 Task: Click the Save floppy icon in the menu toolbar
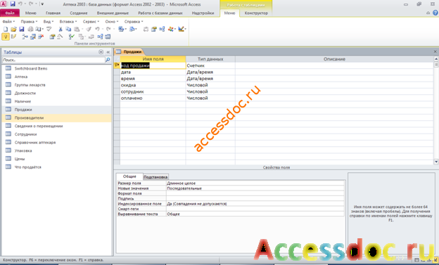[x=22, y=29]
